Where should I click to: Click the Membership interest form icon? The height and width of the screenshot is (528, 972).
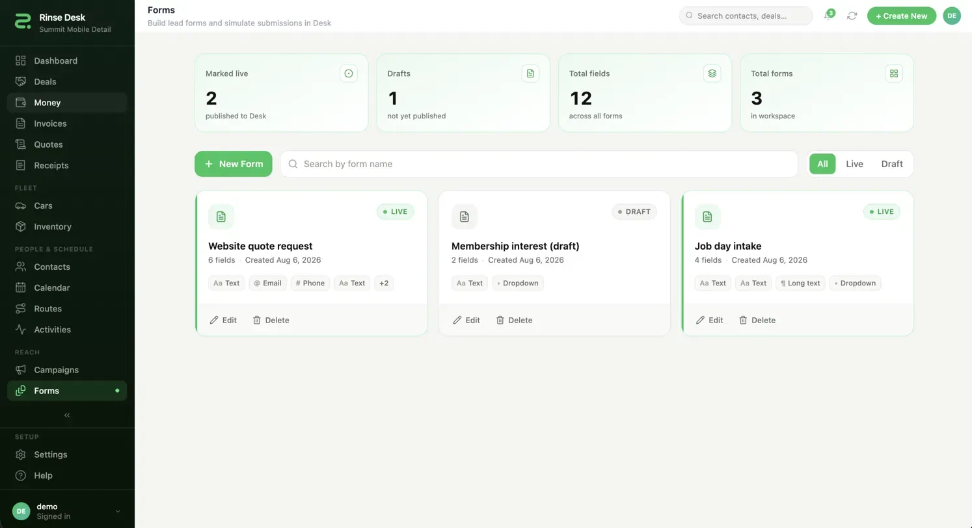(x=465, y=217)
